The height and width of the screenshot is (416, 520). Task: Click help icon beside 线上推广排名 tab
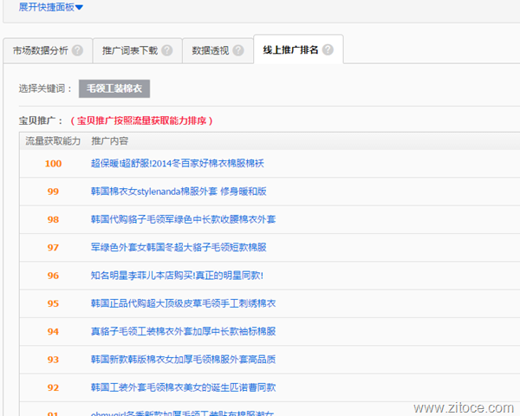tap(328, 50)
